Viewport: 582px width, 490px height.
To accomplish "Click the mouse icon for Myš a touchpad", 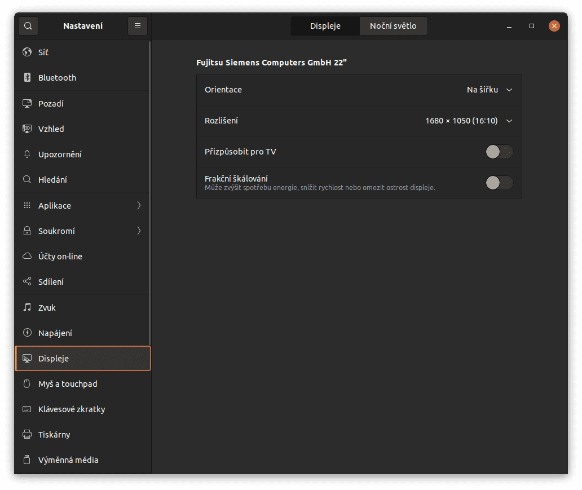I will [x=27, y=384].
